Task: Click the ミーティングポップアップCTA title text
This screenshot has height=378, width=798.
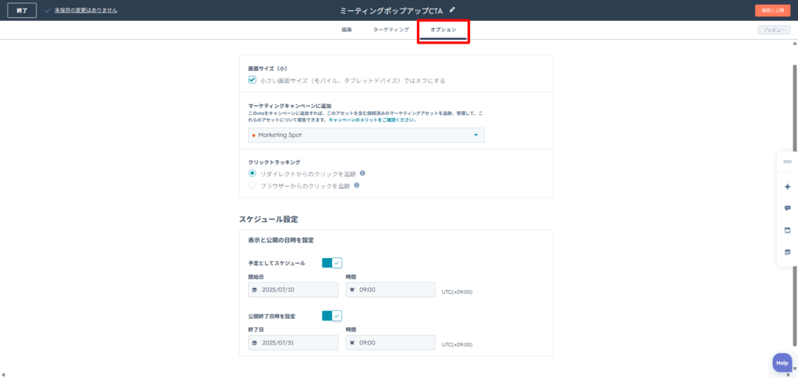Action: (391, 10)
